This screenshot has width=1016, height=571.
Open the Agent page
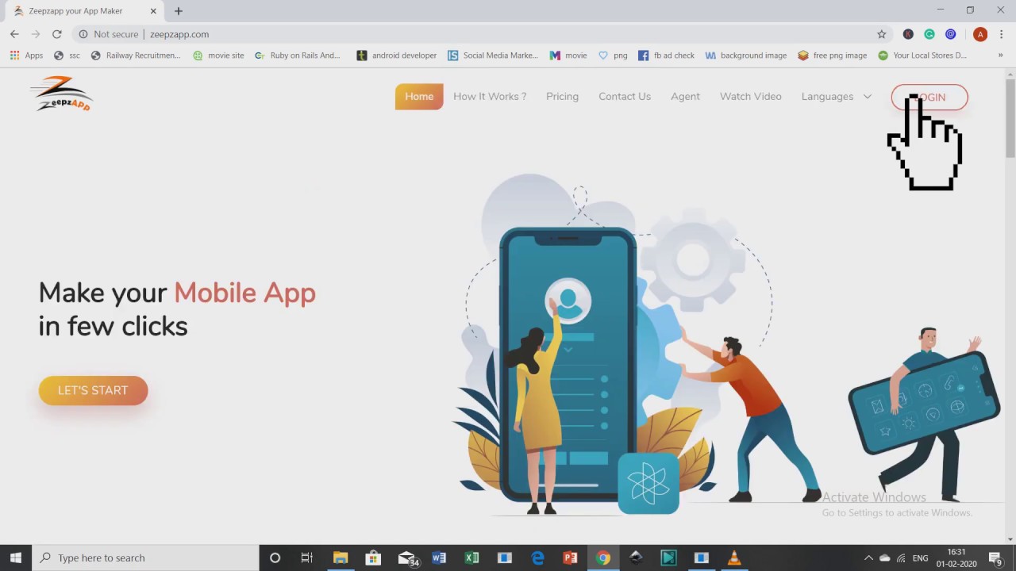click(685, 97)
